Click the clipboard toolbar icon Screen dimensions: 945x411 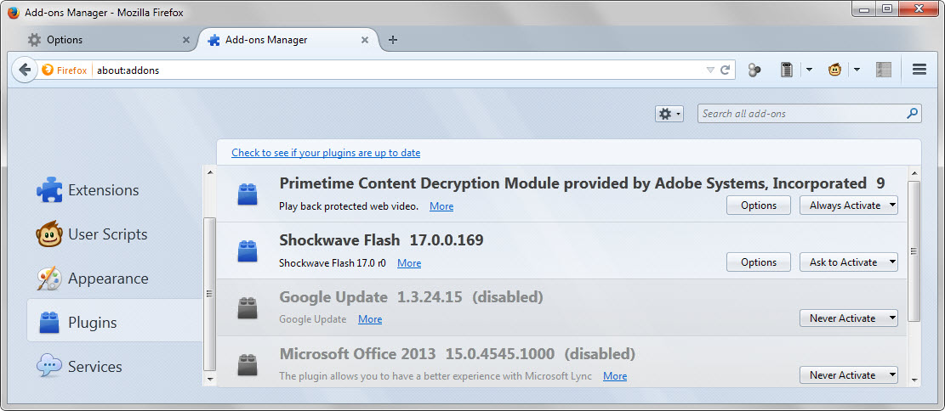786,70
